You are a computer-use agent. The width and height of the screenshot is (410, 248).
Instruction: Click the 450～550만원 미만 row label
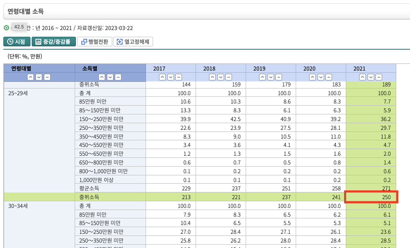point(101,145)
